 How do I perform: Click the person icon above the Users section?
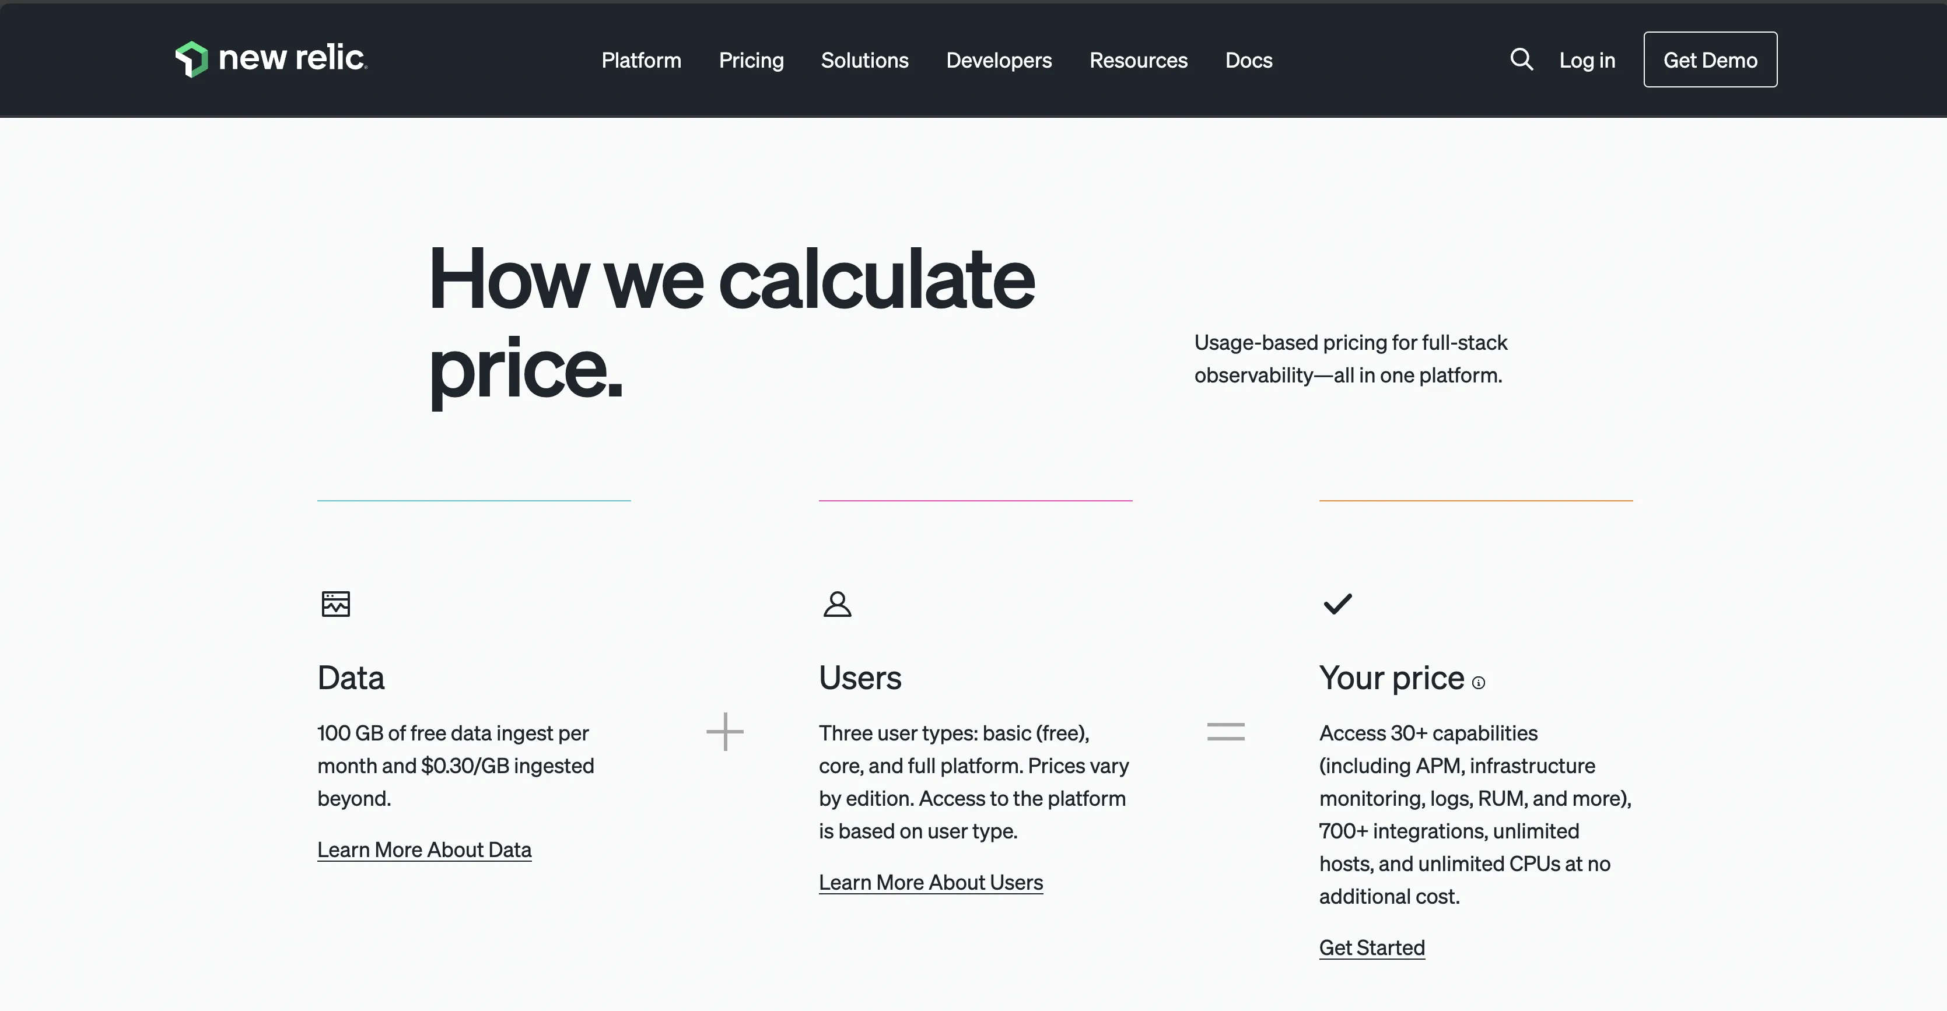tap(836, 603)
